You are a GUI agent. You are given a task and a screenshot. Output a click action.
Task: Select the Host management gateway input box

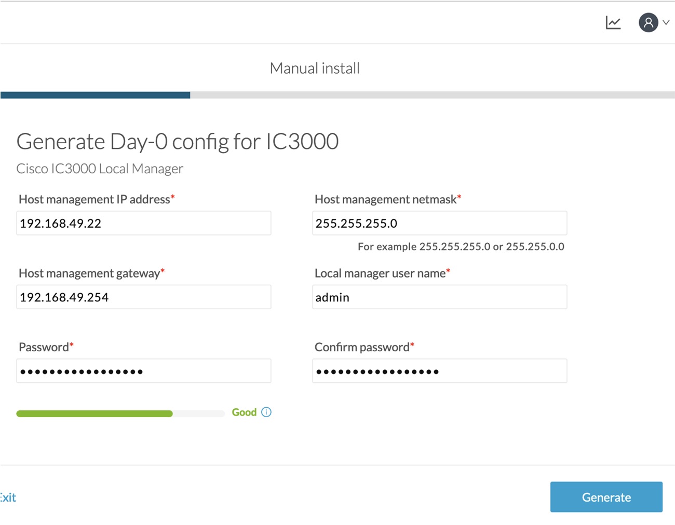144,297
